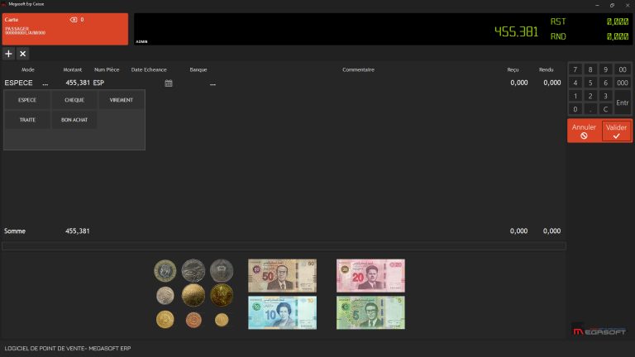
Task: Click the Date Echeance column header
Action: pos(149,69)
